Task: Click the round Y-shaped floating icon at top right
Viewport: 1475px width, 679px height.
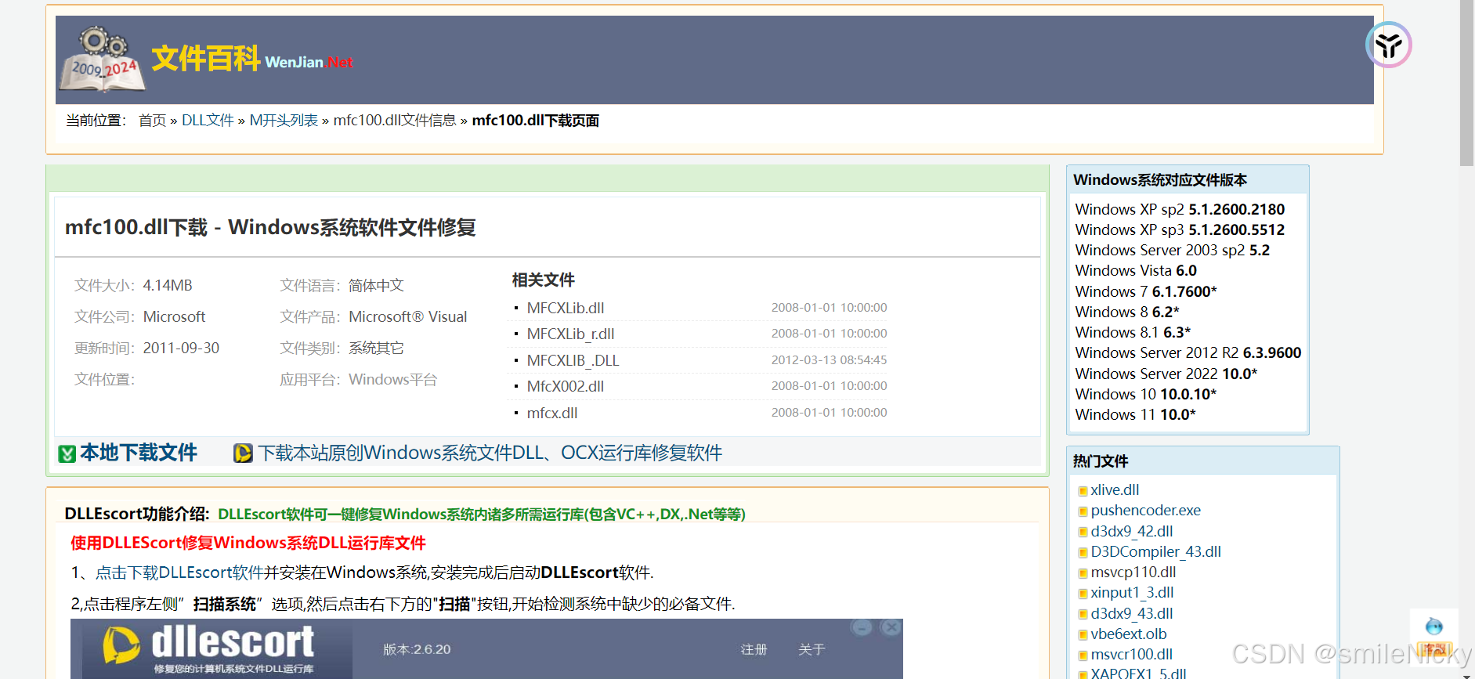Action: tap(1388, 45)
